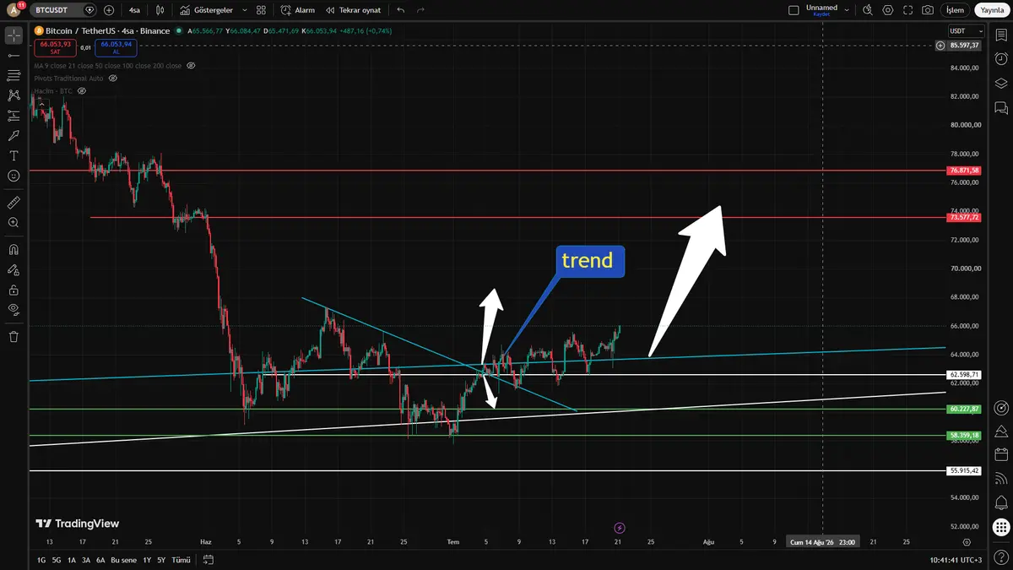Select the 6A date range
1013x570 pixels.
point(100,560)
